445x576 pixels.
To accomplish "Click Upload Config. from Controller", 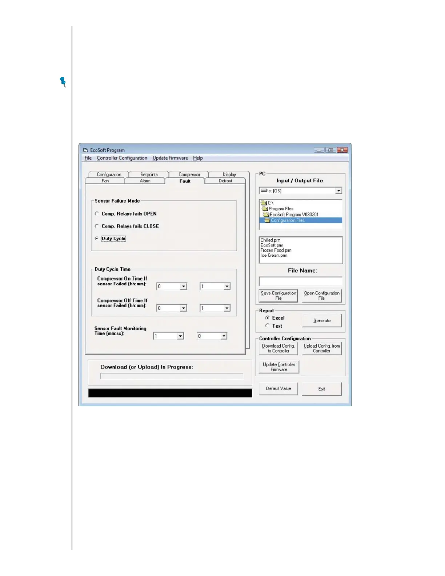I will [x=322, y=348].
